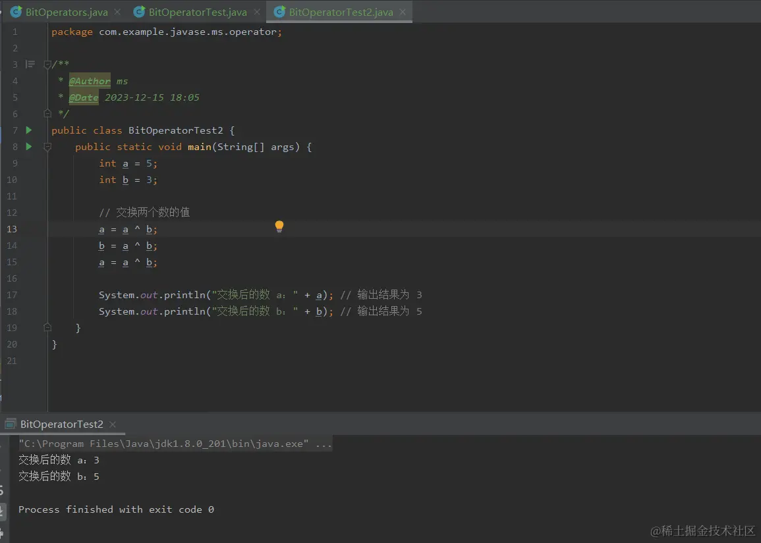Viewport: 761px width, 543px height.
Task: Click 'Process finished with exit code 0' text
Action: pos(116,509)
